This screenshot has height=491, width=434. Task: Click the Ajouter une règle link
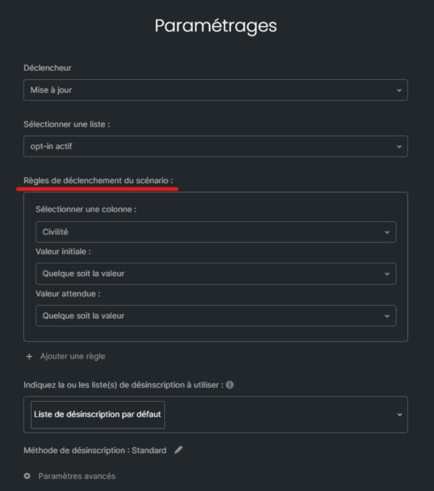pos(72,356)
